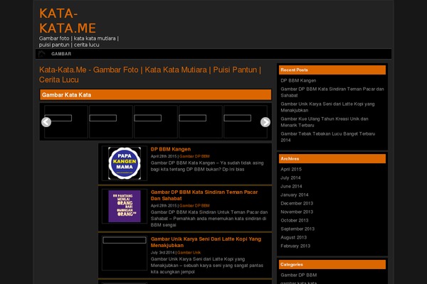Viewport: 427px width, 284px height.
Task: Open Gambar Unik Karya Seni Latte post title
Action: [206, 242]
